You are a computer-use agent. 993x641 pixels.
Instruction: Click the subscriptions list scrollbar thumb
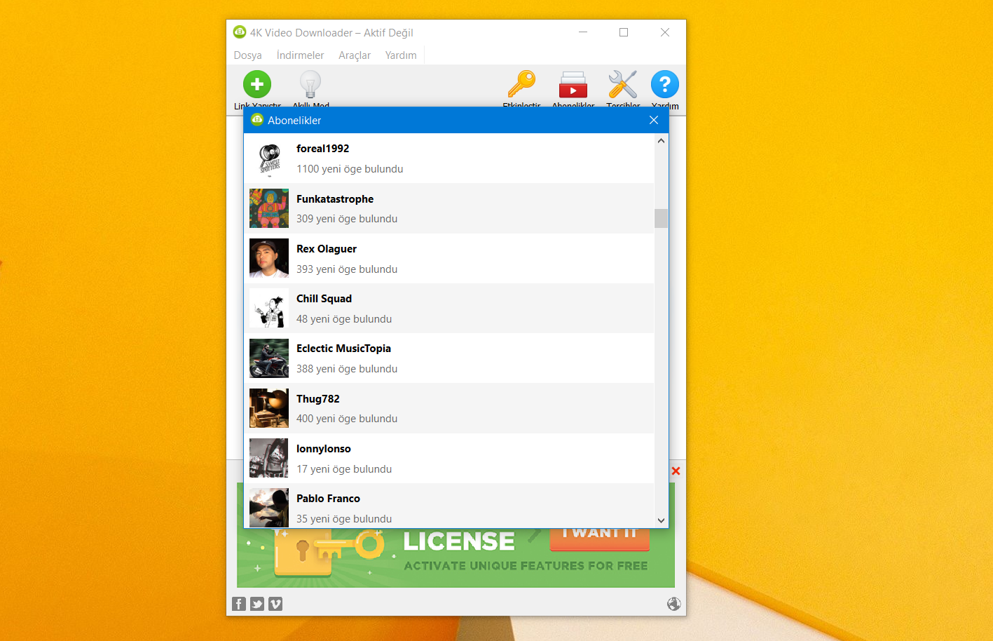pyautogui.click(x=661, y=218)
